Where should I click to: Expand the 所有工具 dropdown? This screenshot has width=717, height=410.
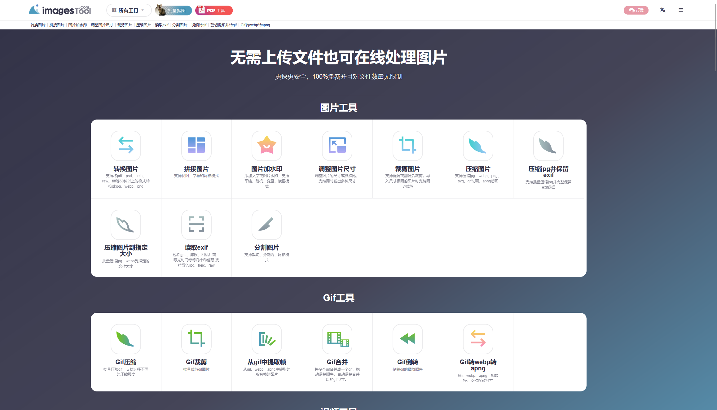[128, 11]
